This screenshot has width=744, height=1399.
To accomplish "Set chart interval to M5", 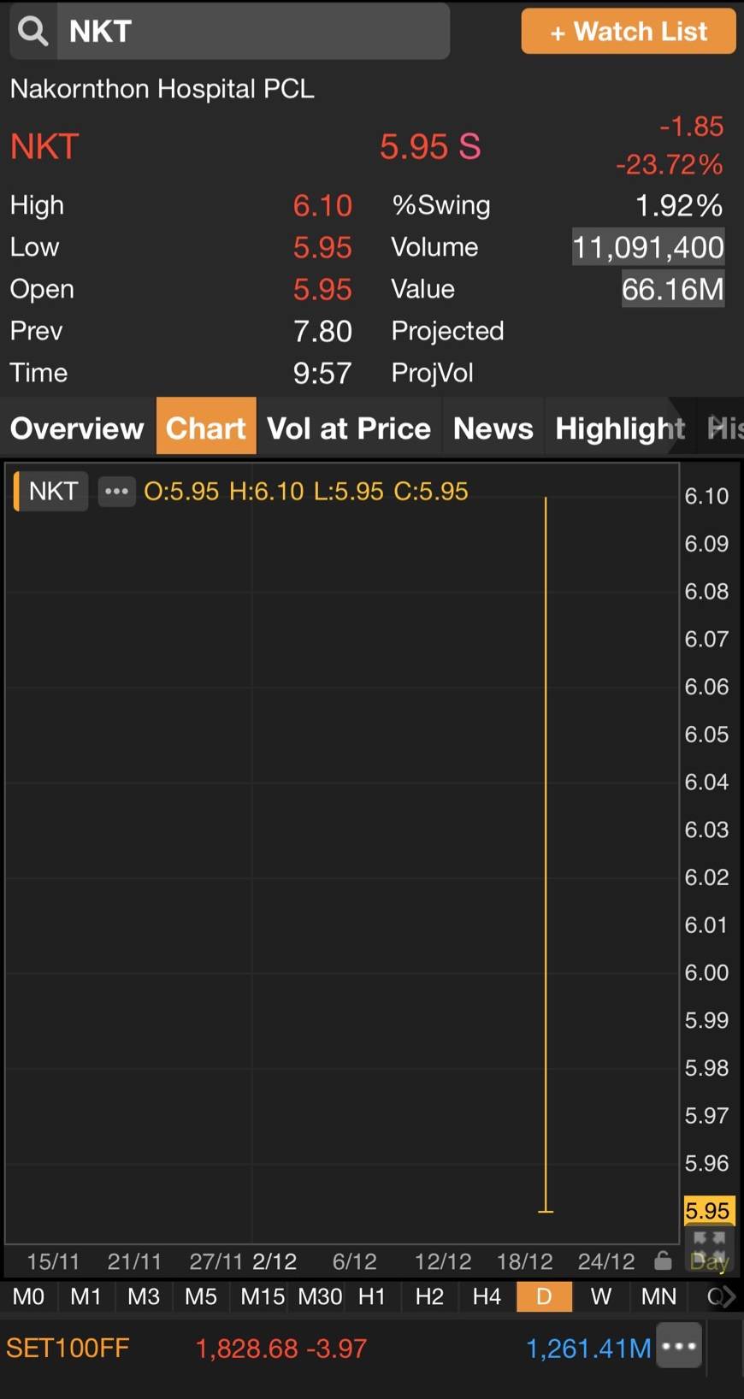I will [x=201, y=1296].
